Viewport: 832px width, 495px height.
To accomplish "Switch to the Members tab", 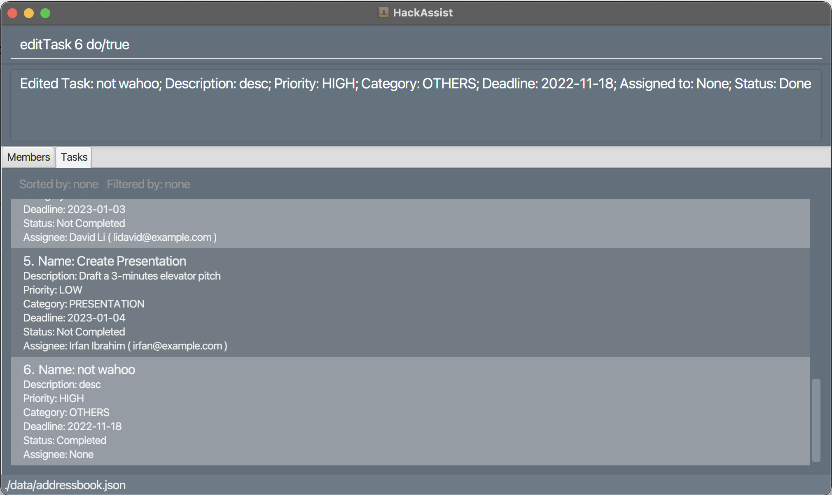I will coord(28,157).
